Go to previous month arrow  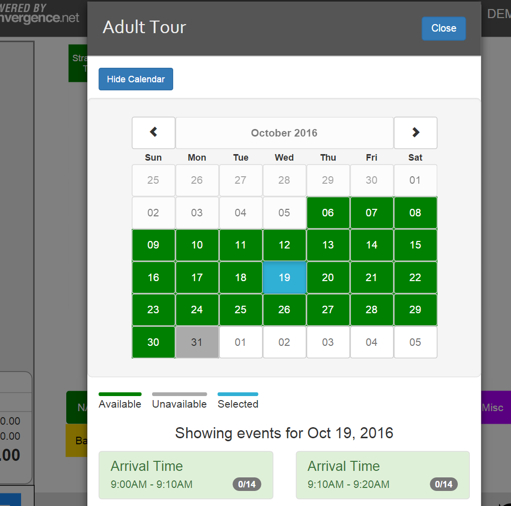coord(154,133)
